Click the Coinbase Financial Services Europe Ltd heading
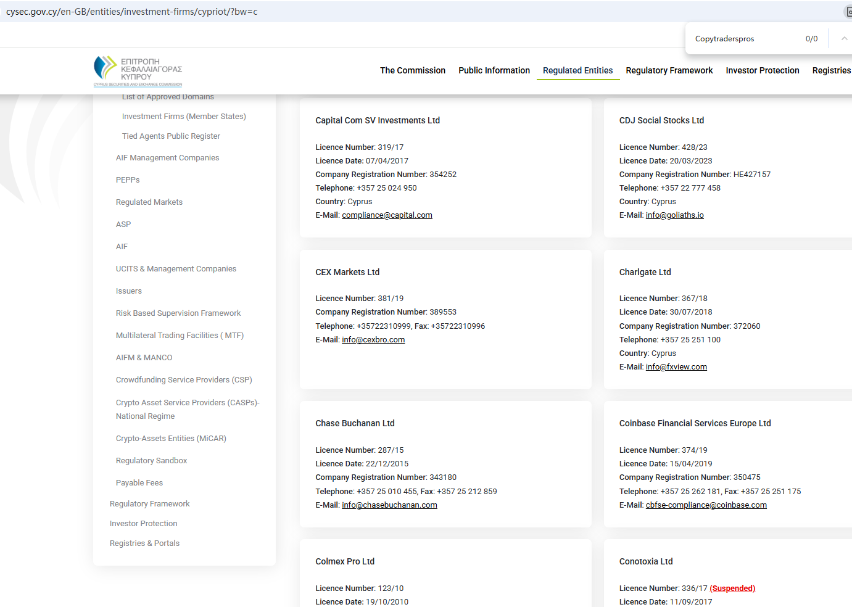The height and width of the screenshot is (607, 852). click(695, 423)
